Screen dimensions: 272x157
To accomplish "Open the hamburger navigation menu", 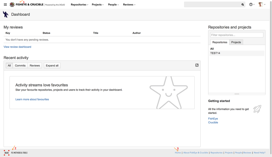I will click(x=5, y=5).
